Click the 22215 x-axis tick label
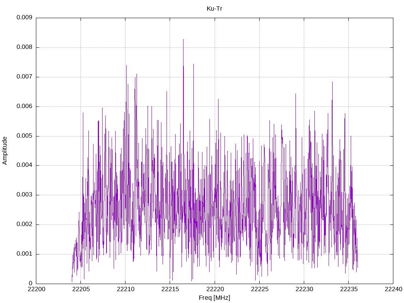Viewport: 404px width, 303px height. click(170, 289)
